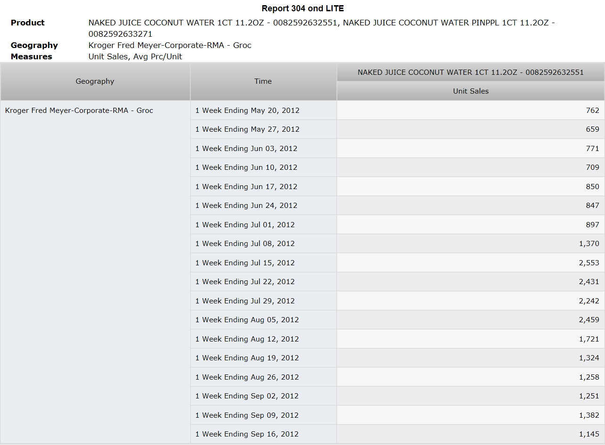Click the Time column header
The image size is (605, 445).
coord(263,81)
